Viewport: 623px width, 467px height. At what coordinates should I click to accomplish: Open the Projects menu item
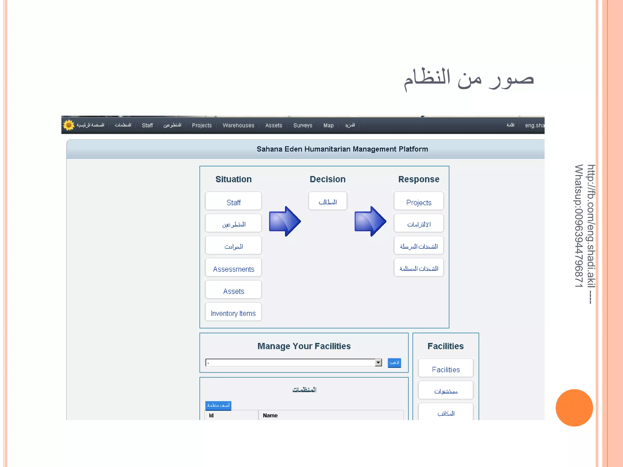(202, 125)
